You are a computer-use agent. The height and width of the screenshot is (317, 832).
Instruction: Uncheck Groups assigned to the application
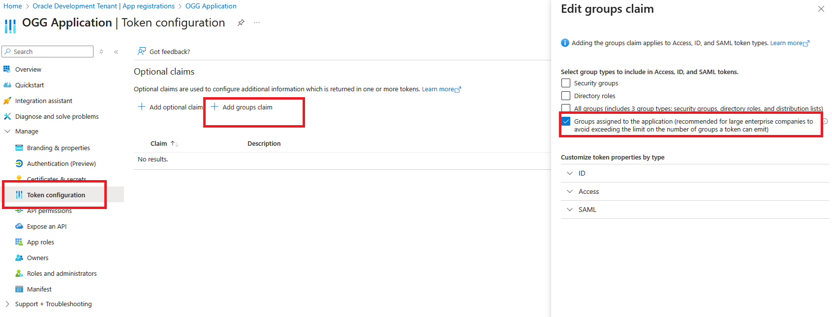point(566,121)
